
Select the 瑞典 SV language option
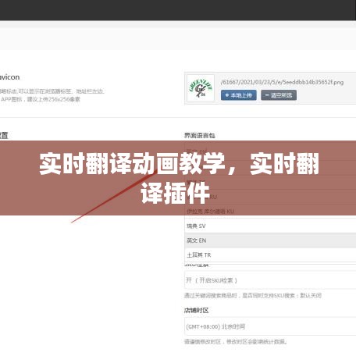click(270, 226)
